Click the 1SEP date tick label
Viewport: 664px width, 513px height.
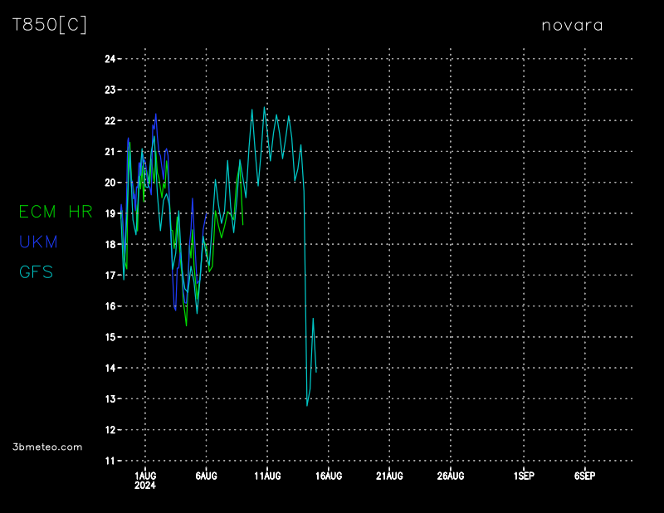pyautogui.click(x=524, y=476)
